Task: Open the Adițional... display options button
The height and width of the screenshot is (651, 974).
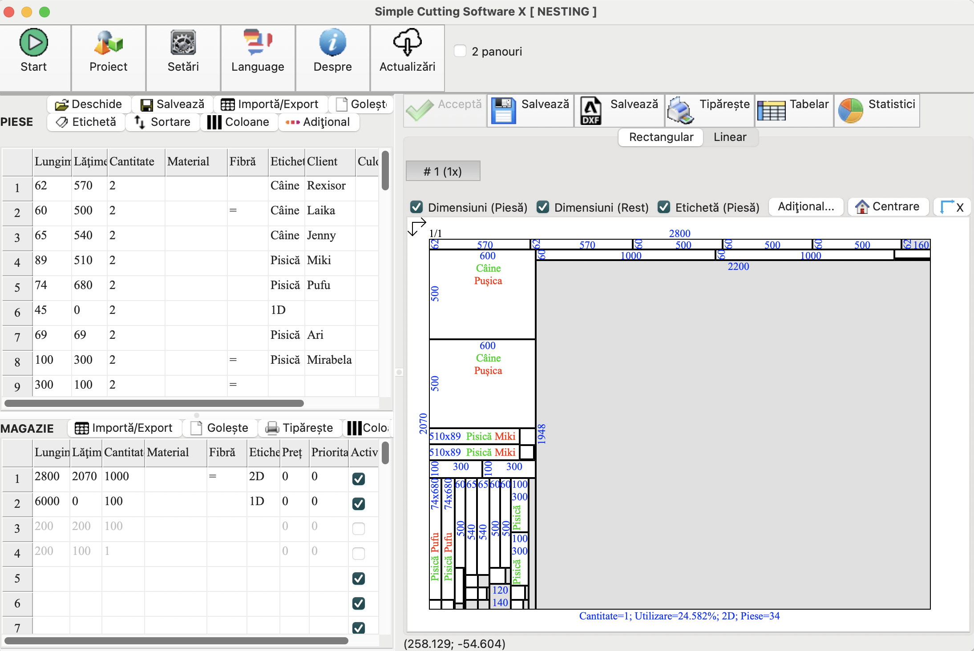Action: click(x=806, y=207)
